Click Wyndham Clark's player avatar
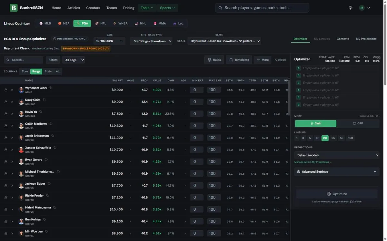This screenshot has width=387, height=241. pos(21,90)
